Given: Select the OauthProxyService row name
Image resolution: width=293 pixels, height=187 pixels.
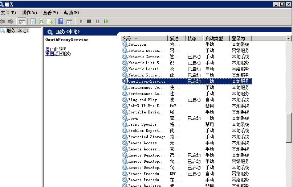Looking at the screenshot, I should tap(147, 81).
